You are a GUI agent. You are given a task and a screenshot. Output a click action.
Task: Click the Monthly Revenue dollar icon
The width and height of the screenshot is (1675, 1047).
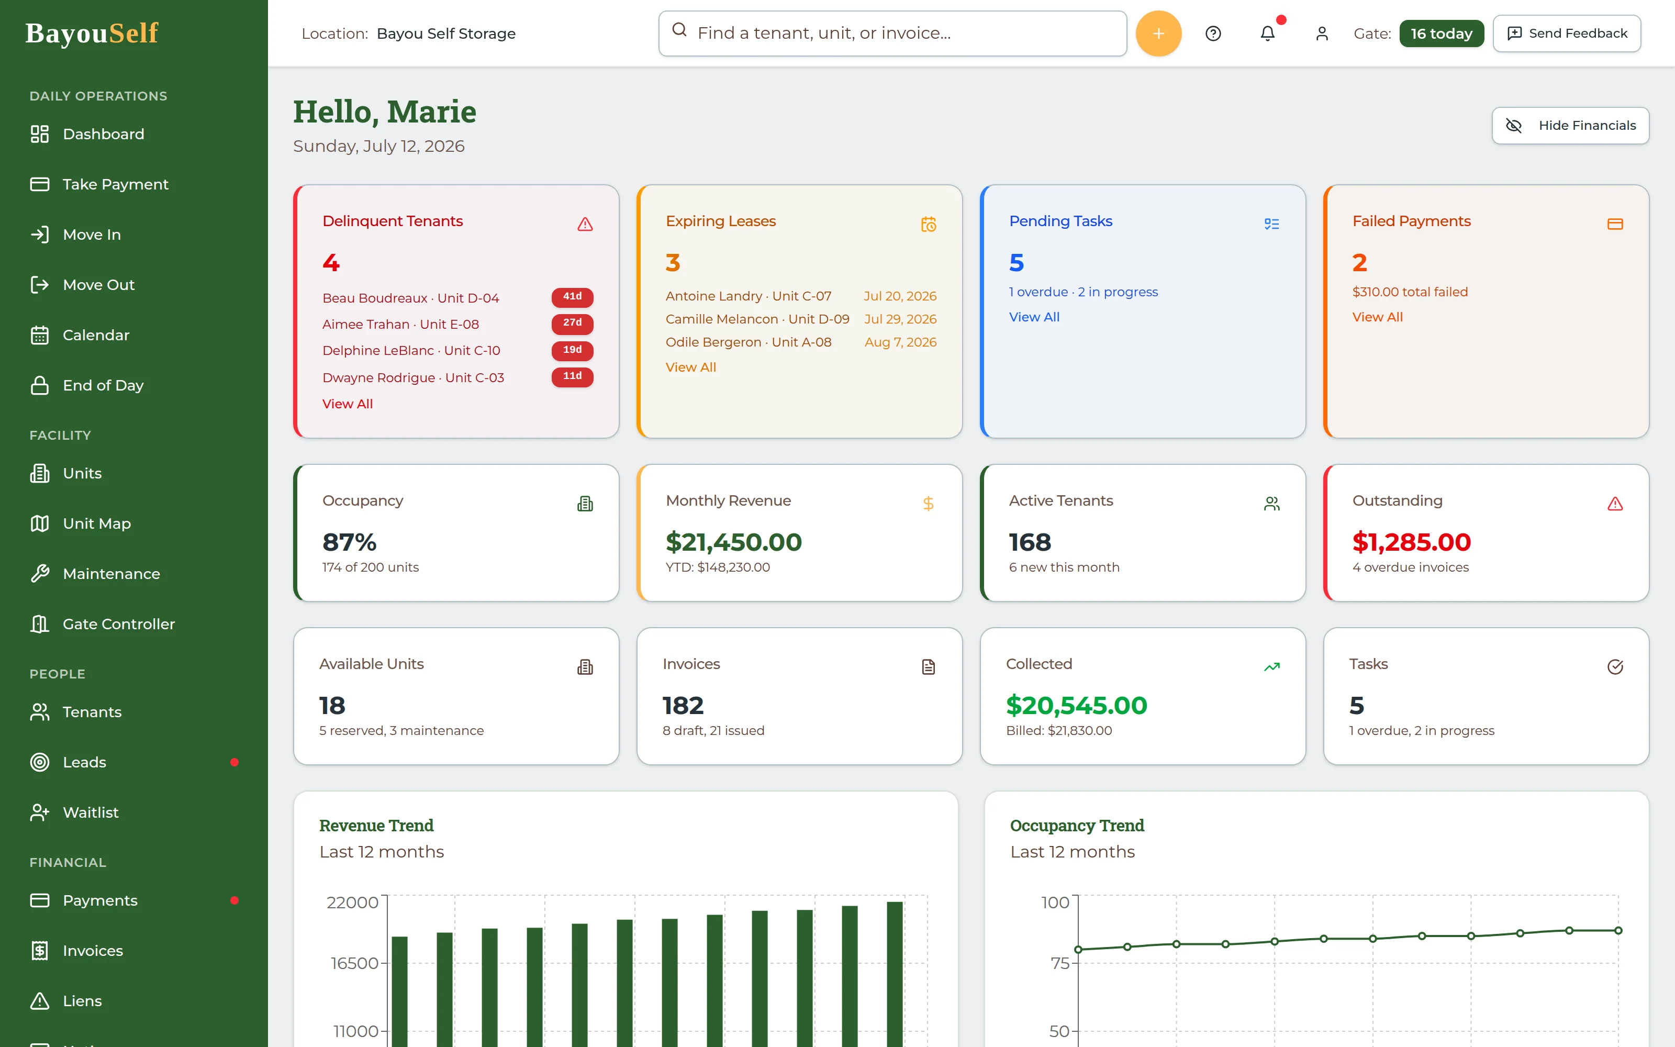click(x=928, y=504)
